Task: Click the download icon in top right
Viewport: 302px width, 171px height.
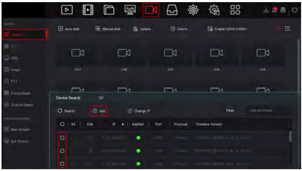Action: point(266,10)
